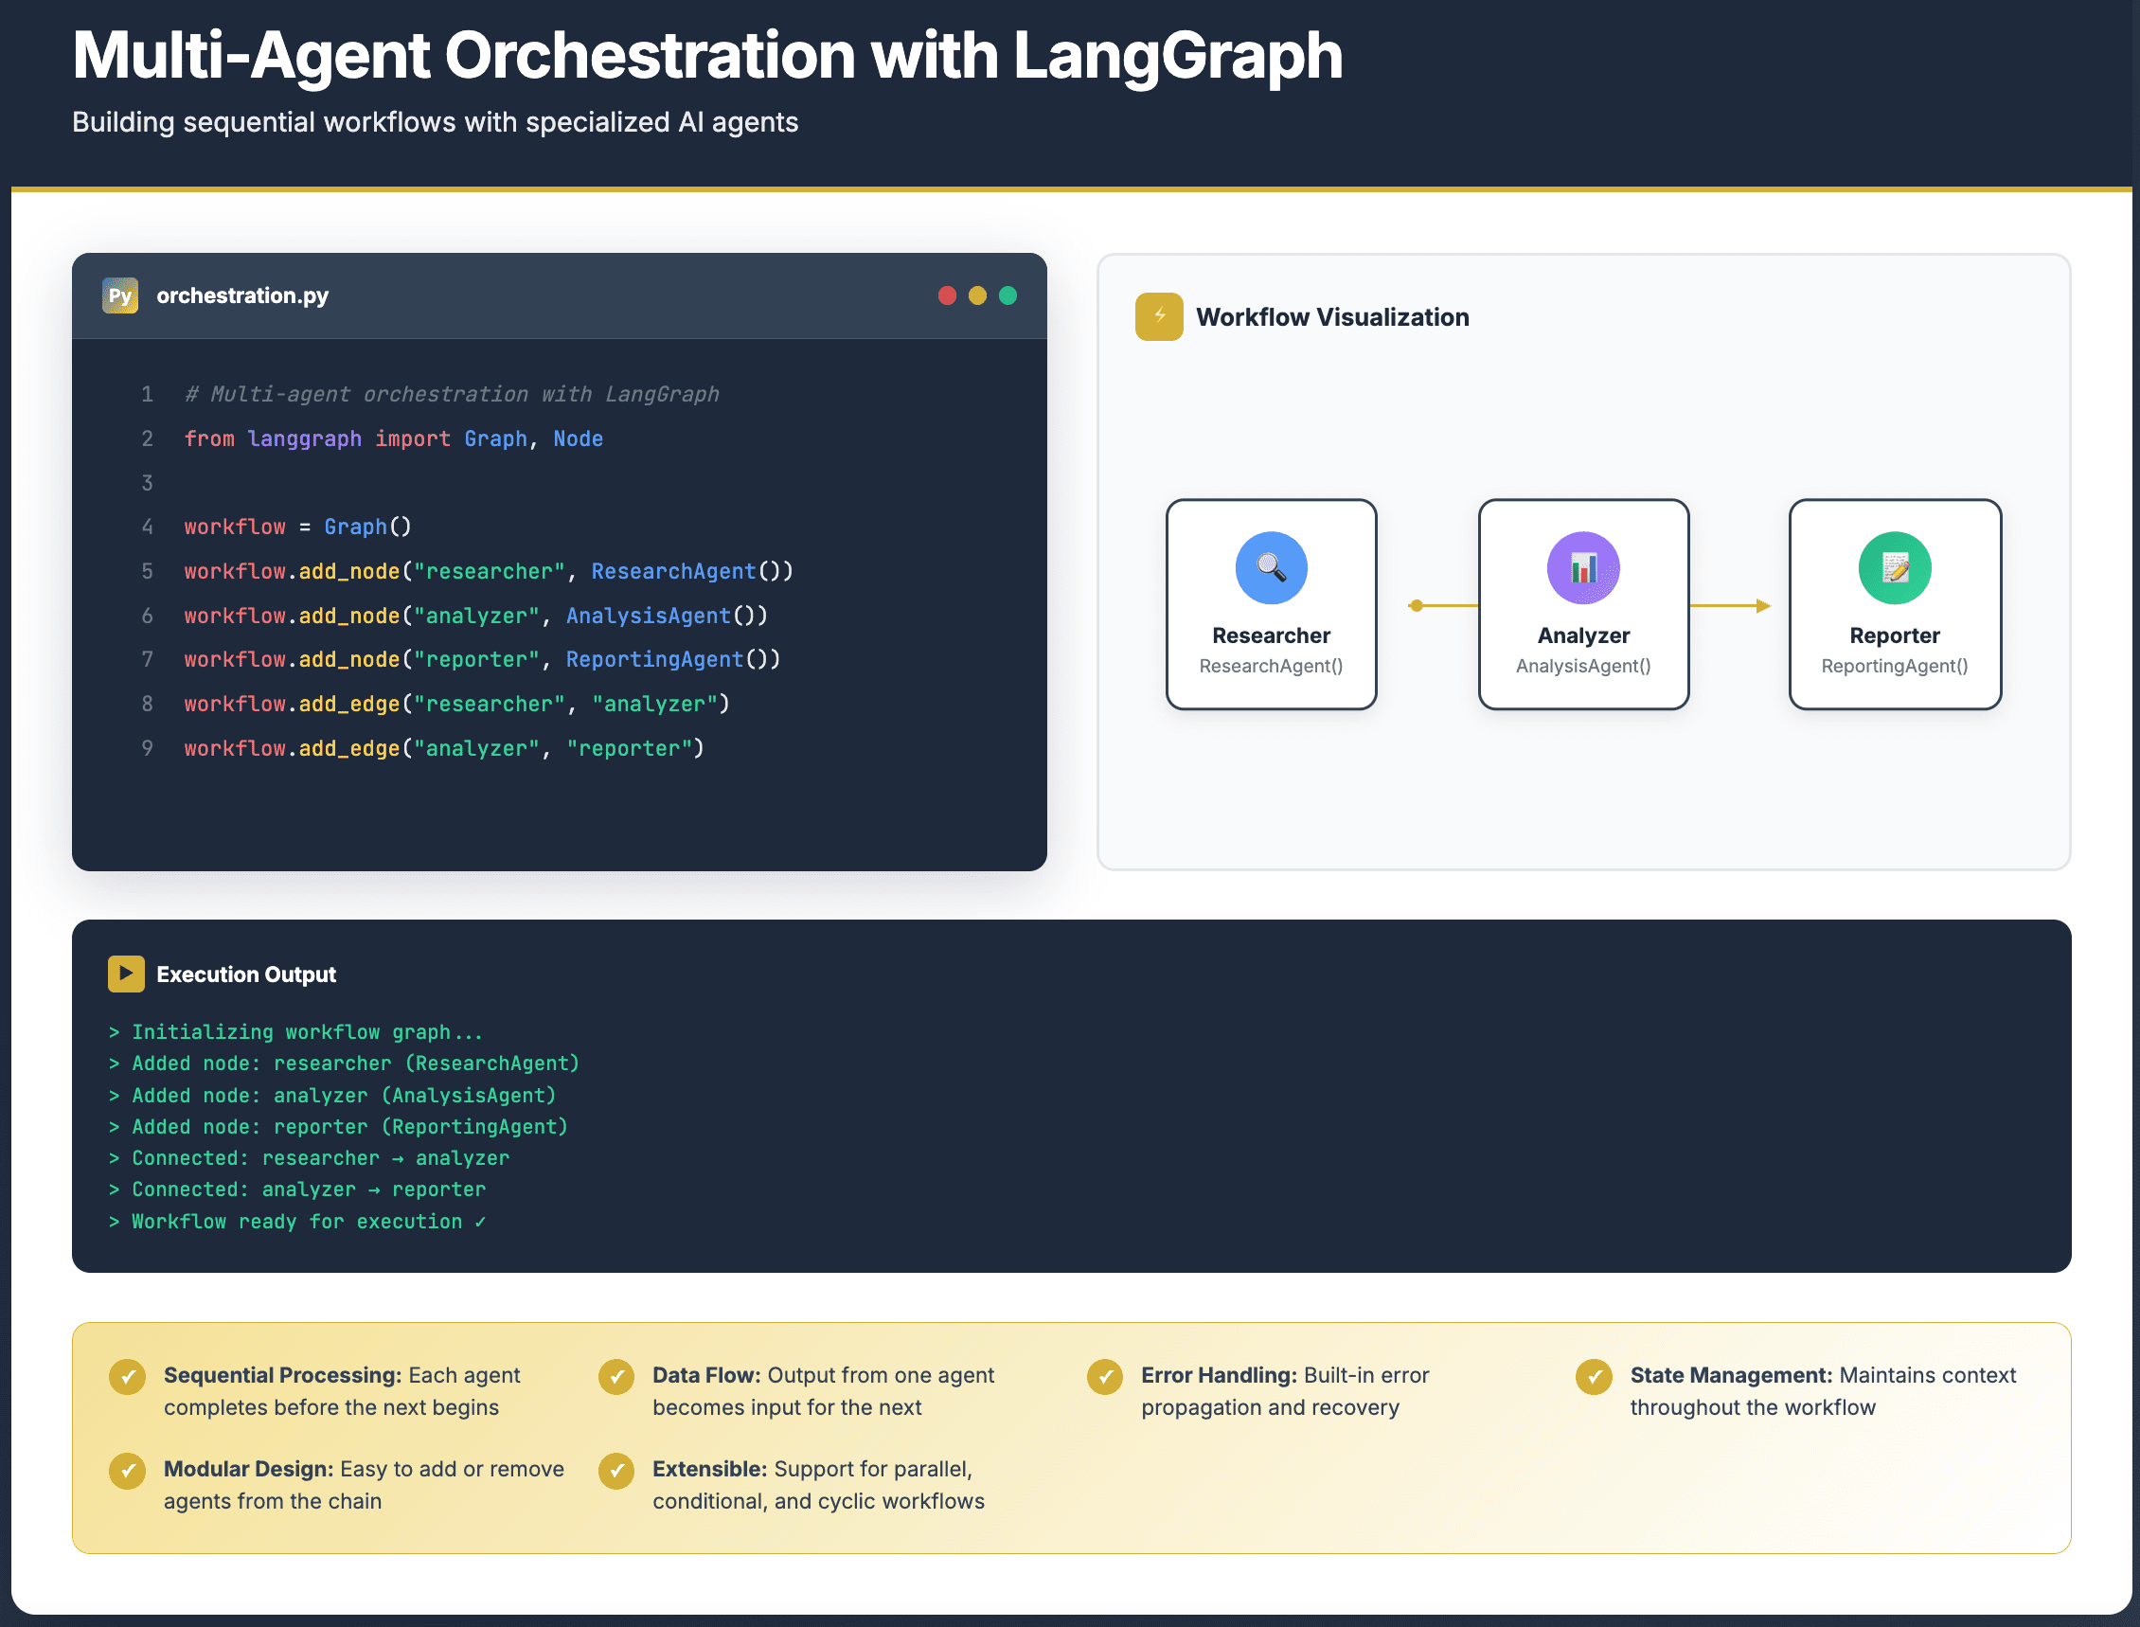Click the main title Multi-Agent Orchestration with LangGraph
This screenshot has width=2140, height=1627.
click(707, 55)
